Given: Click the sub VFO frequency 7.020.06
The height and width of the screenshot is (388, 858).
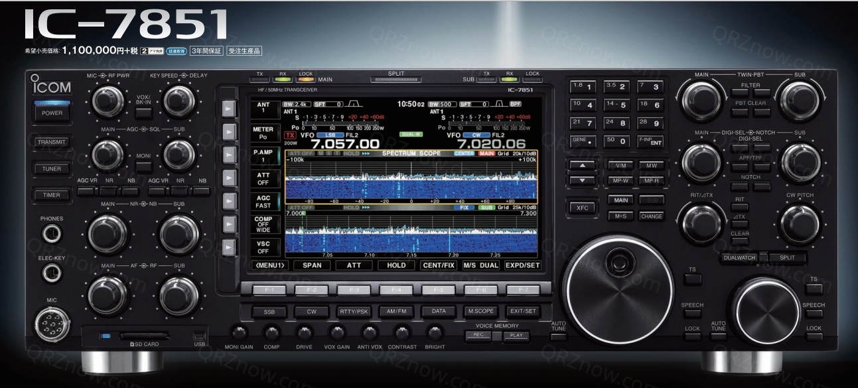Looking at the screenshot, I should (x=492, y=144).
